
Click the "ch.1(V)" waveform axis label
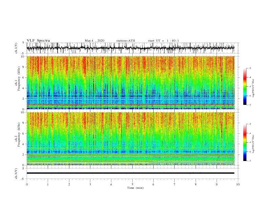(x=16, y=48)
